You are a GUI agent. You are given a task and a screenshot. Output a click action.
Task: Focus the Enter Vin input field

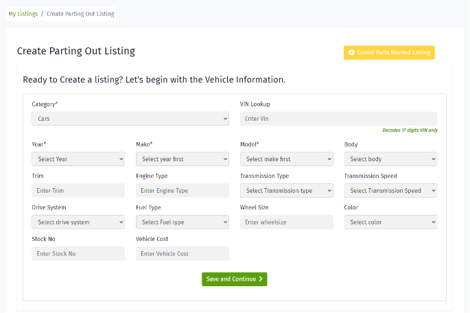[x=338, y=119]
